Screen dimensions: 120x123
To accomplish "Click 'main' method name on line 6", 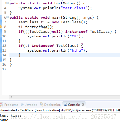I will click(x=56, y=17).
